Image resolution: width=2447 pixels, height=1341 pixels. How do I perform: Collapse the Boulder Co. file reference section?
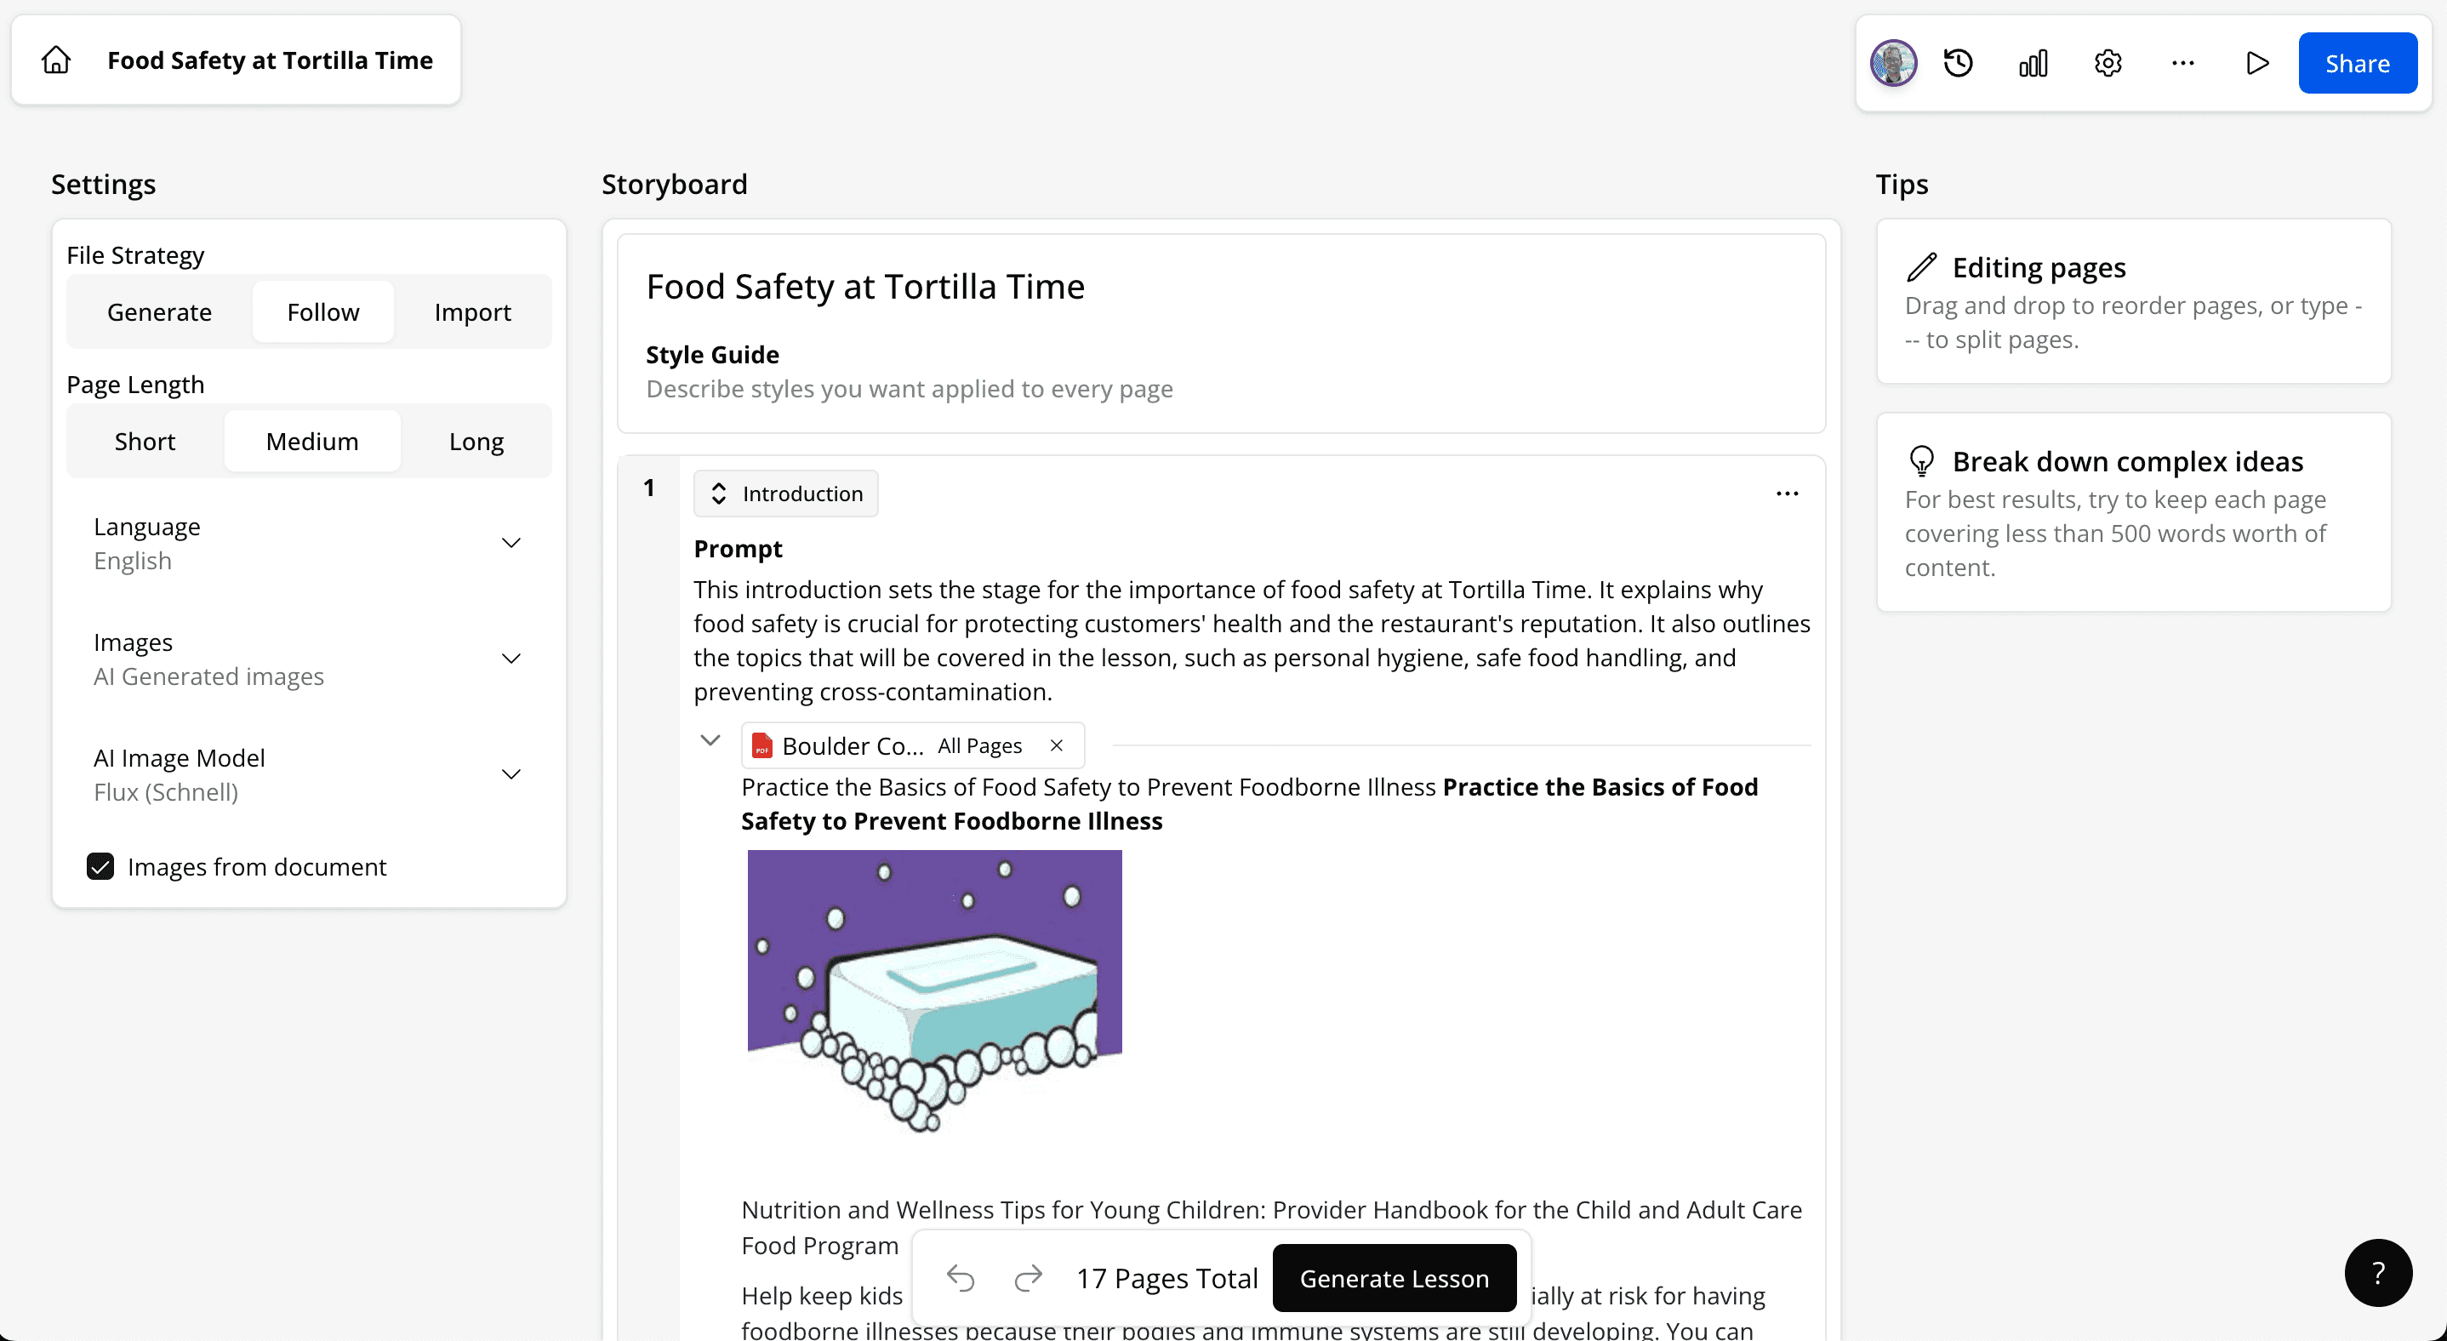710,741
